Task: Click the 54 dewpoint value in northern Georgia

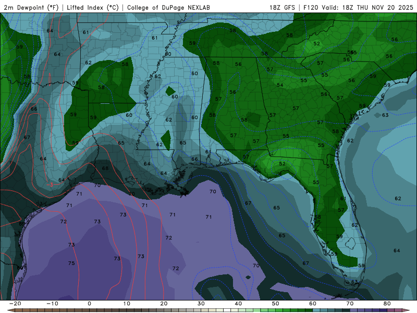Action: (280, 85)
